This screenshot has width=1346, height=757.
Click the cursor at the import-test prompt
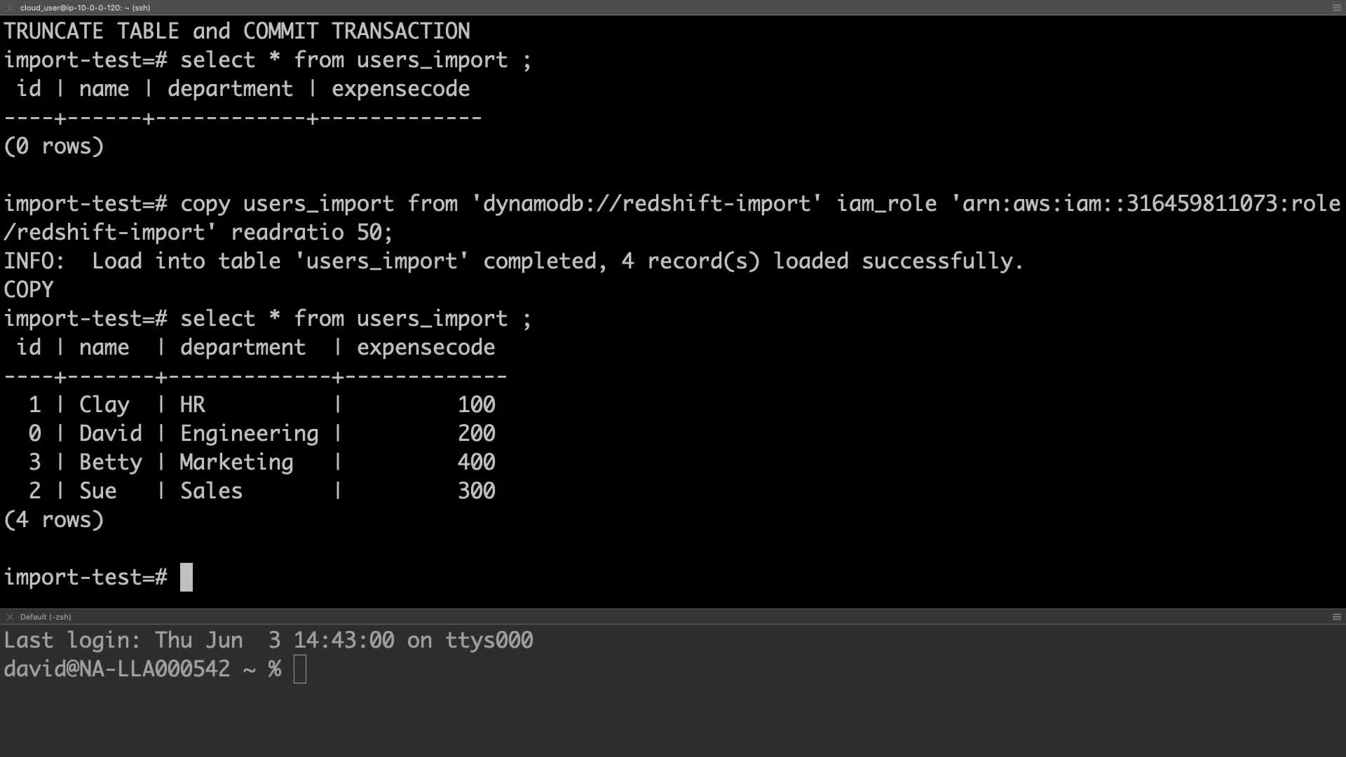[186, 578]
